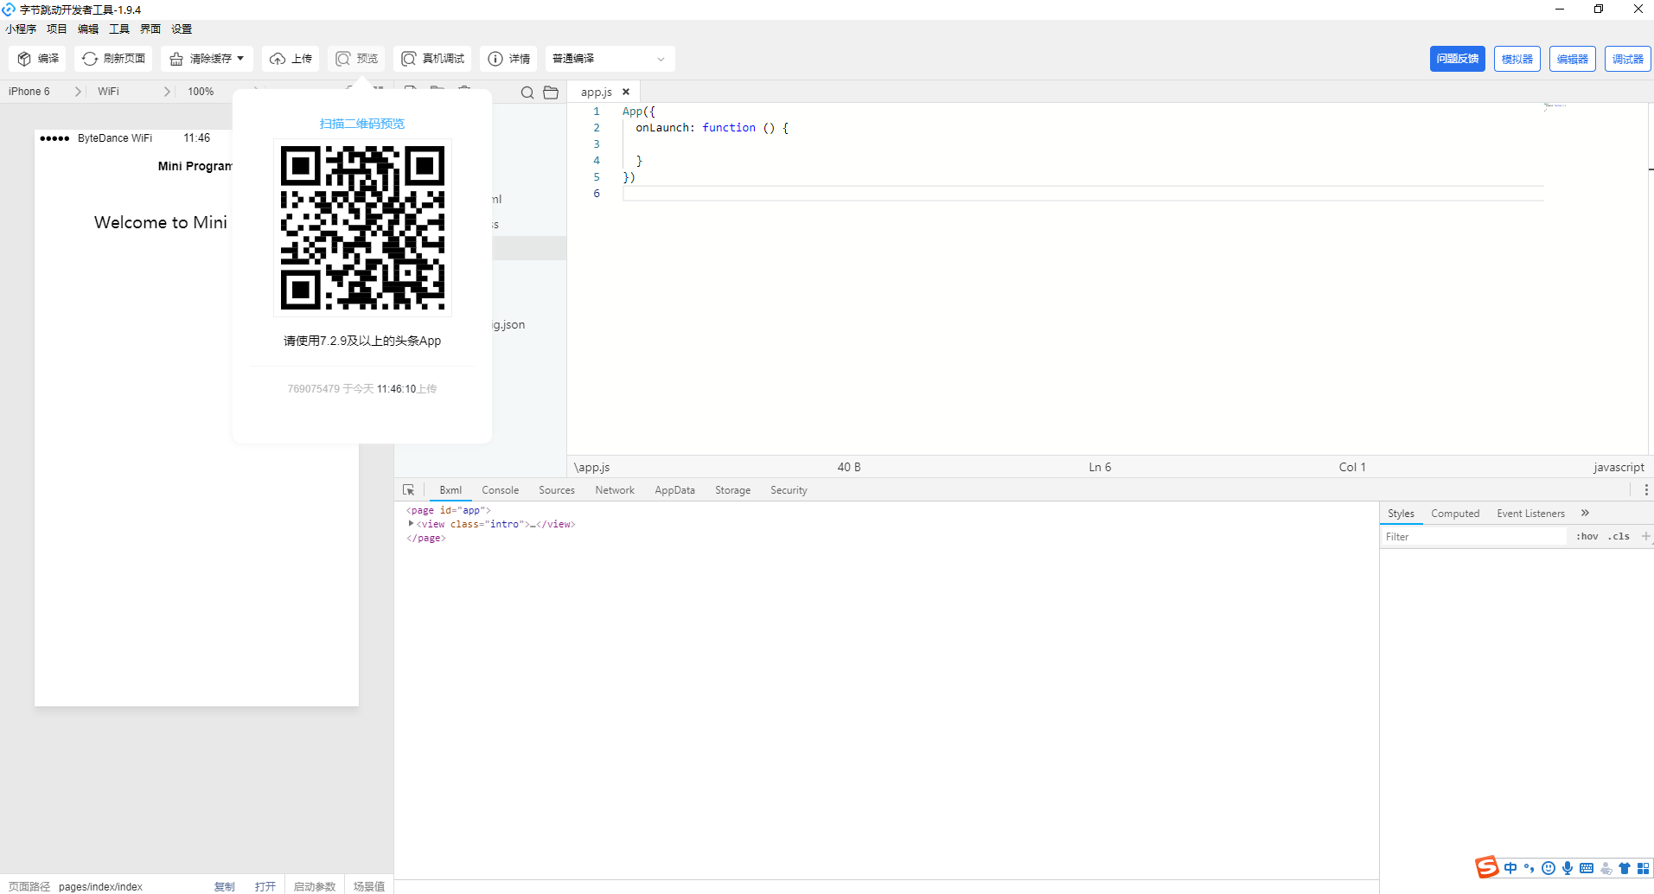Switch to the AppData tab
The height and width of the screenshot is (894, 1654).
pos(675,490)
